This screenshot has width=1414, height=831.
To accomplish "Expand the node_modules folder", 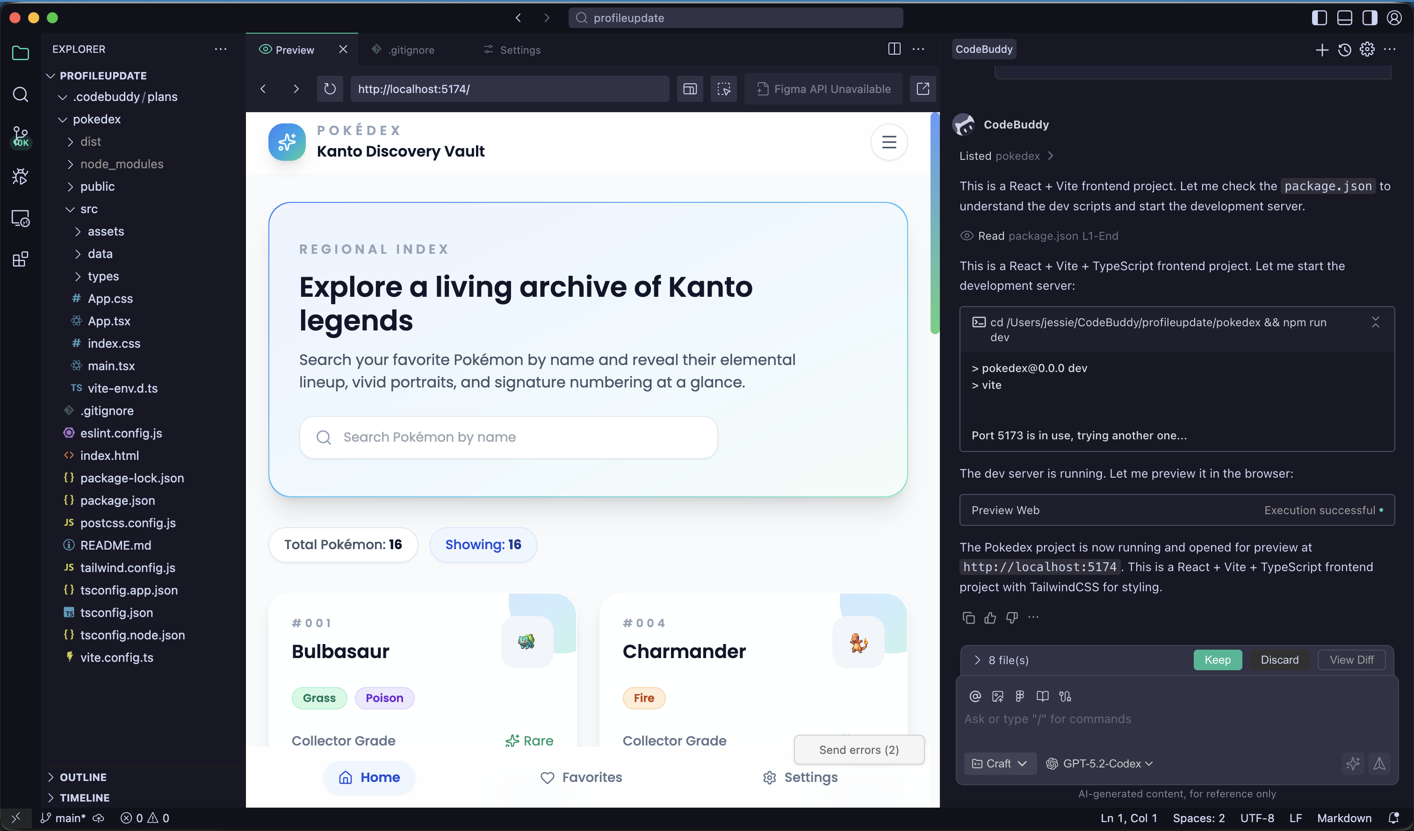I will point(121,164).
